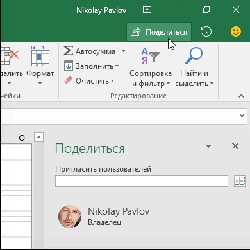Click the Поделиться share button
This screenshot has height=250, width=250.
pos(159,32)
